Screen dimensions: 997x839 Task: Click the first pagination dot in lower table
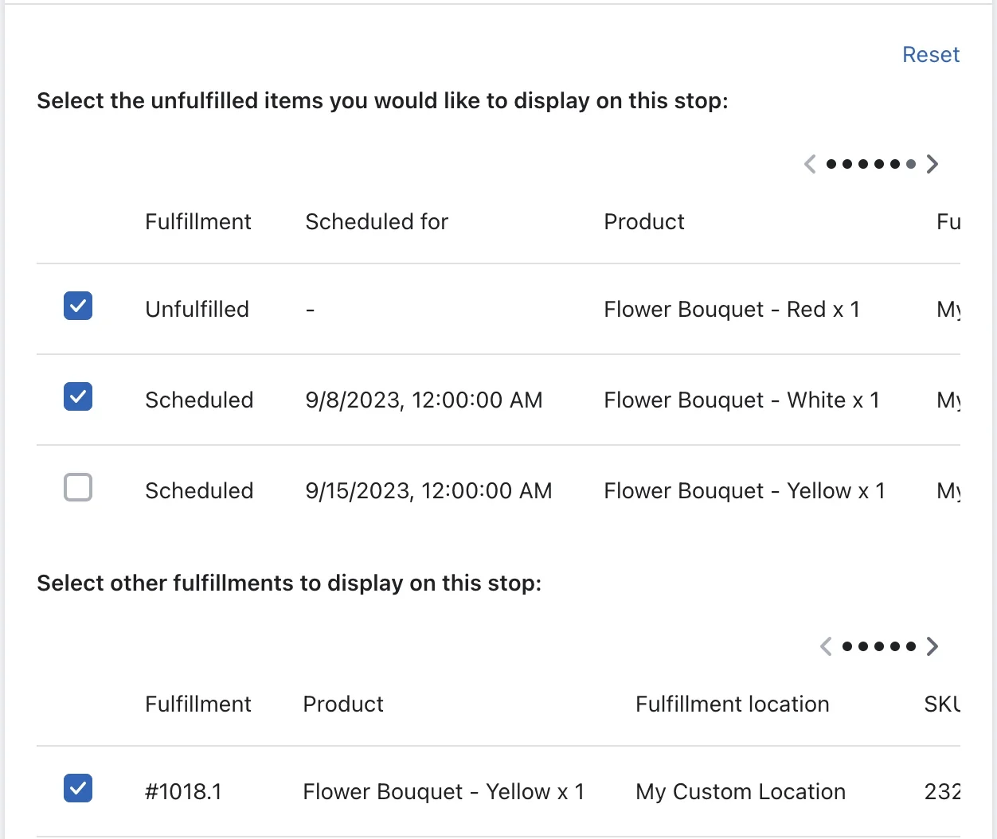coord(847,646)
